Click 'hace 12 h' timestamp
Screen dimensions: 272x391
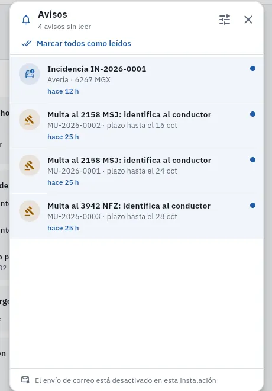[x=63, y=91]
